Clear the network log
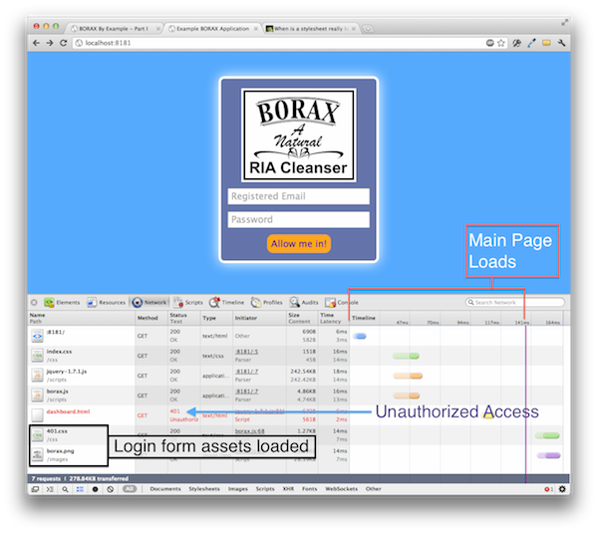The image size is (598, 533). [x=111, y=489]
